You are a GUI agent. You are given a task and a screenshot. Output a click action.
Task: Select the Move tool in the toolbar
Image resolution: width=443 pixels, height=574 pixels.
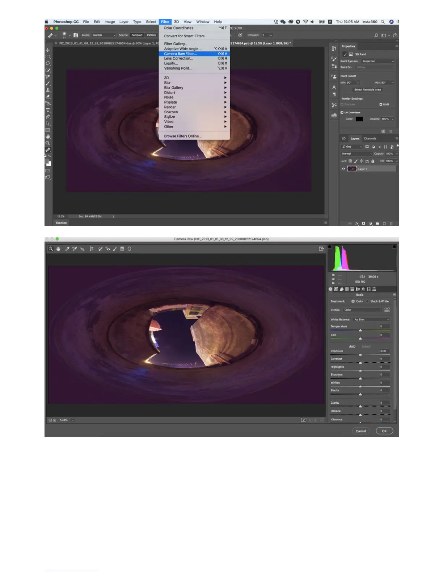pos(47,50)
